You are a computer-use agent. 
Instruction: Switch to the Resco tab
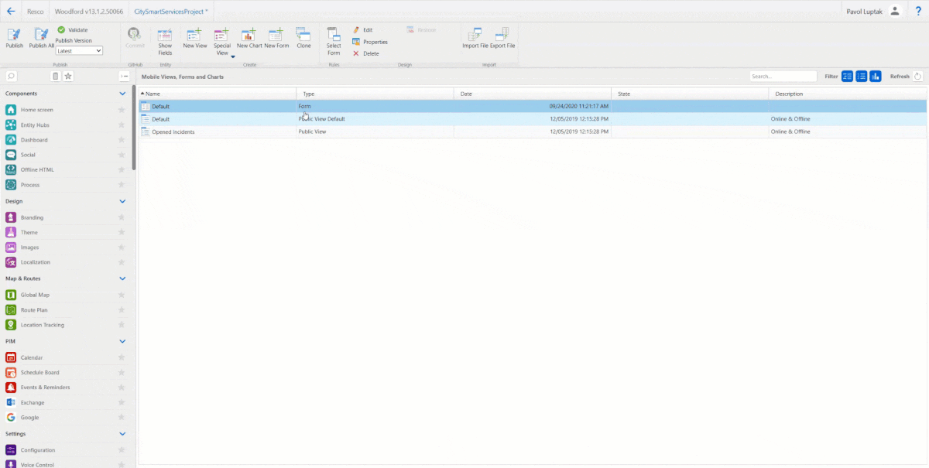tap(35, 12)
